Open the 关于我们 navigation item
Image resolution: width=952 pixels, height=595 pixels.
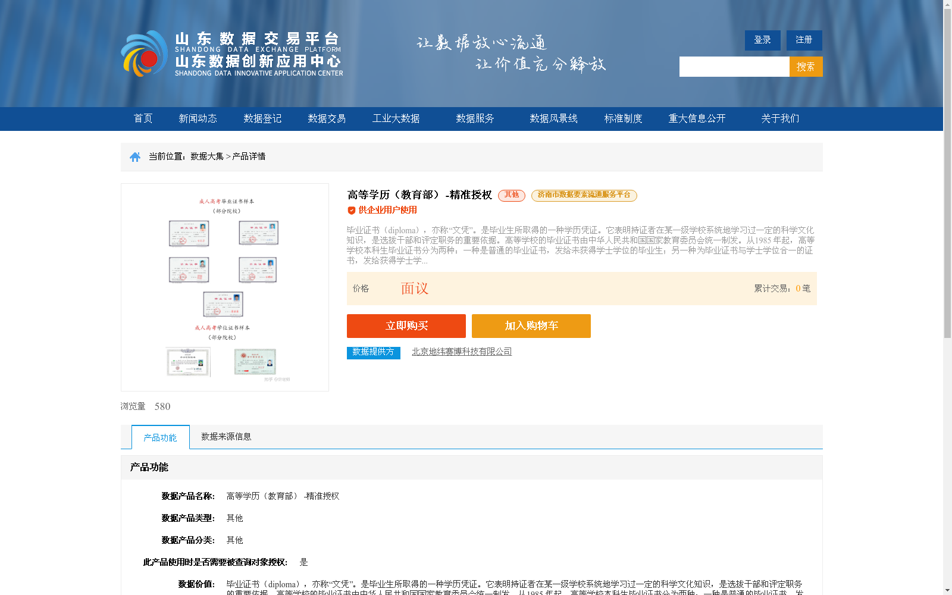(780, 118)
